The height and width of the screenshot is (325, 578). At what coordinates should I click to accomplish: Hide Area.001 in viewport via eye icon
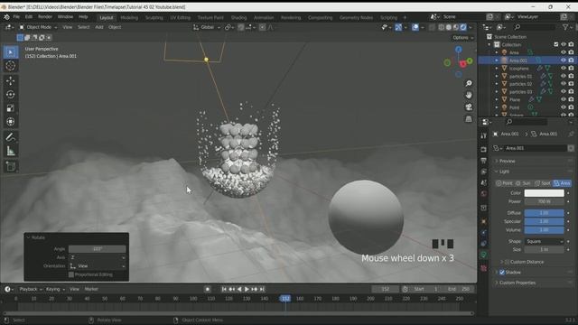564,60
